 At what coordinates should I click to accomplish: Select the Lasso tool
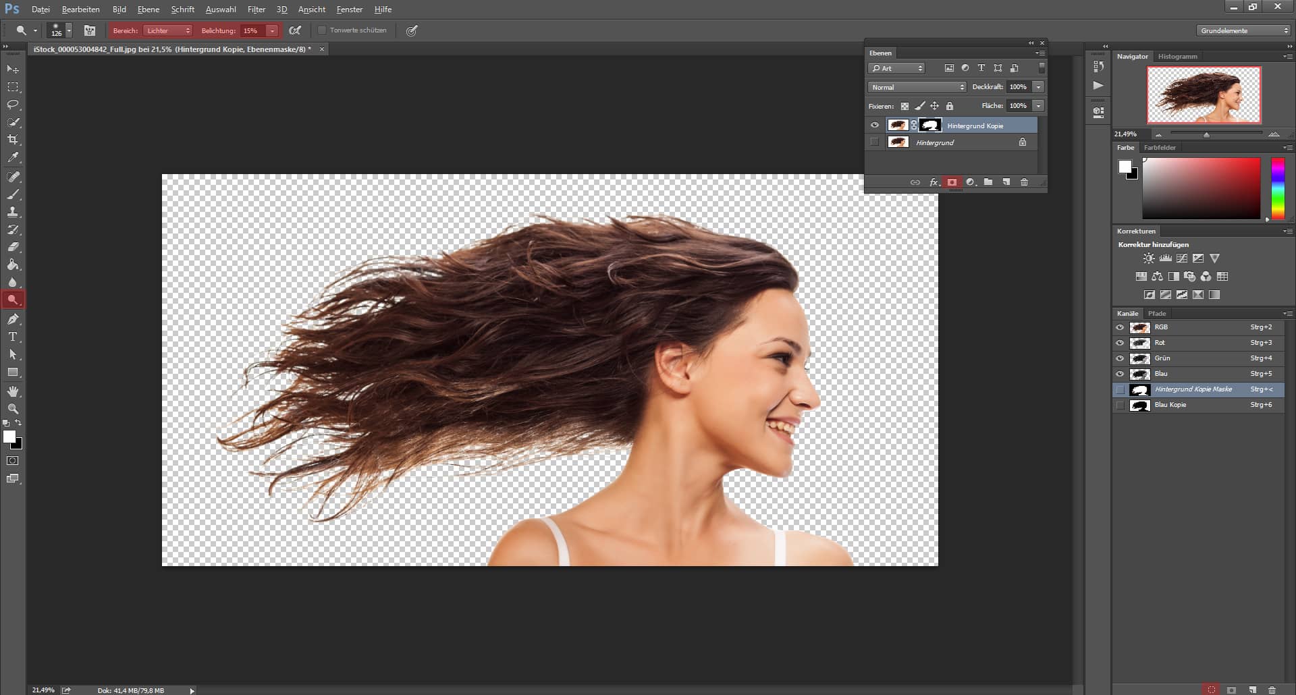(x=13, y=105)
